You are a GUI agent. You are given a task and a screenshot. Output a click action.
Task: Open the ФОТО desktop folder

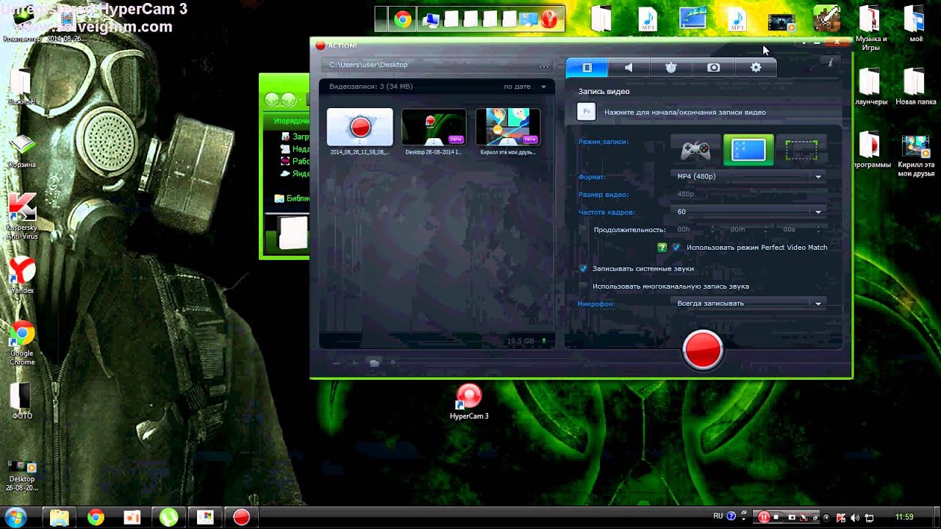[x=22, y=401]
